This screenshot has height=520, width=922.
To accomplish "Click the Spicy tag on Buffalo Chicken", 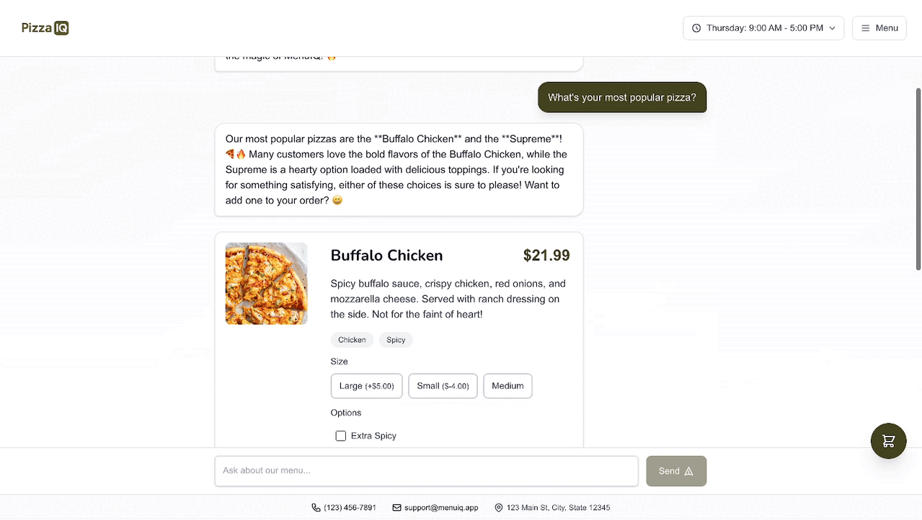I will coord(395,339).
